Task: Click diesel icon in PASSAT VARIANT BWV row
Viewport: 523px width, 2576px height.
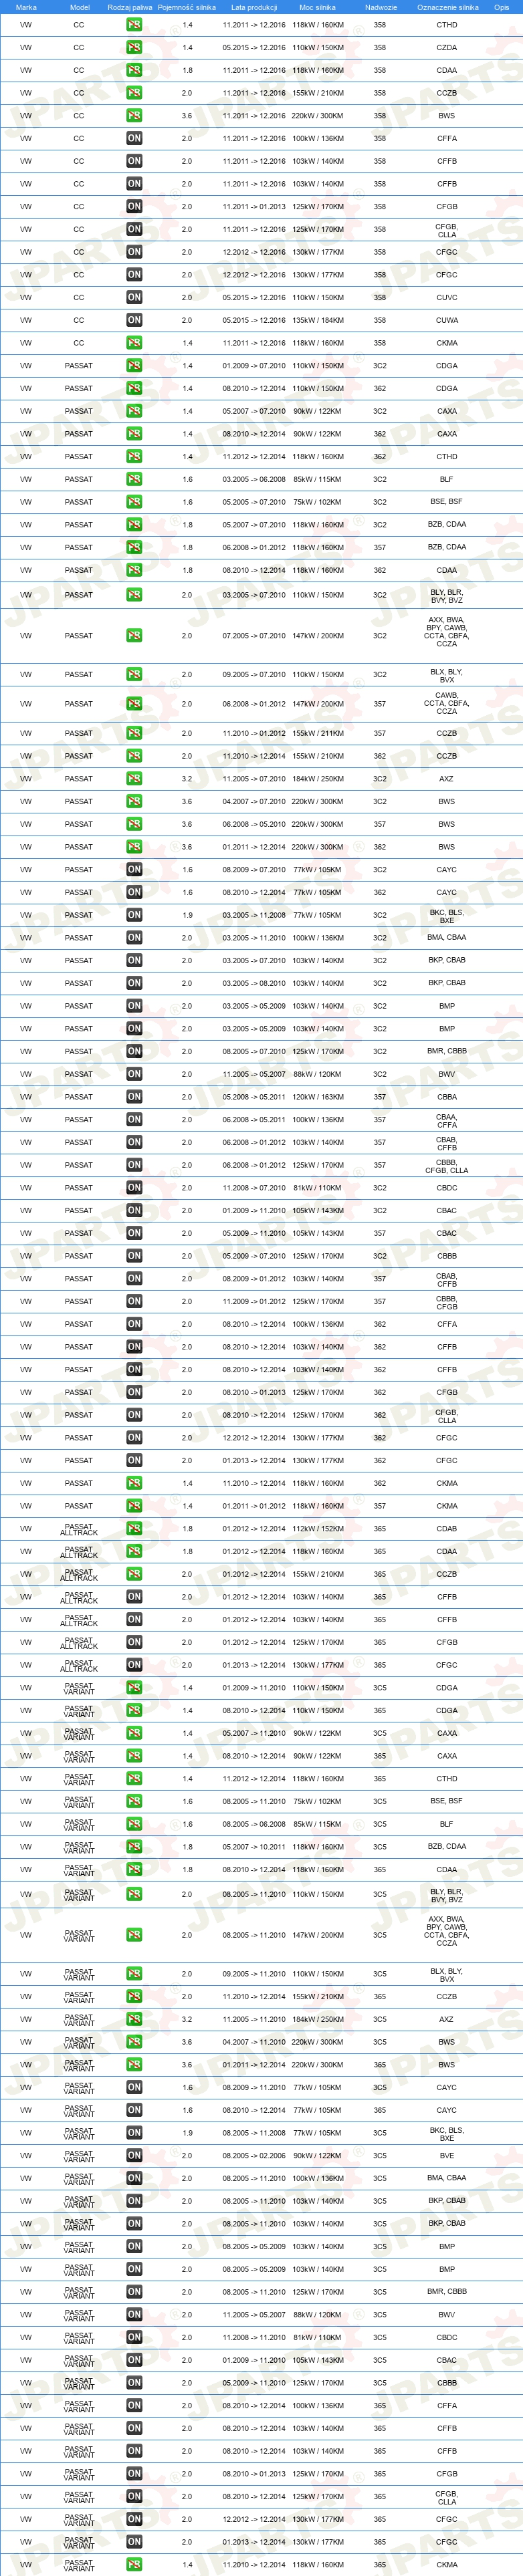Action: pos(134,2315)
